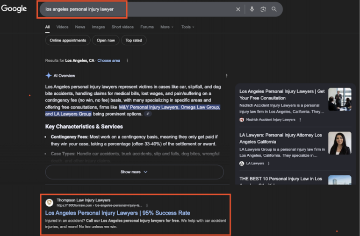Click the AI Overview label
360x236 pixels.
(65, 76)
